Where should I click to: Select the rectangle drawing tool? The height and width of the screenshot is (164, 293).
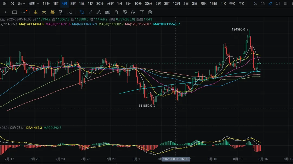tap(15, 12)
